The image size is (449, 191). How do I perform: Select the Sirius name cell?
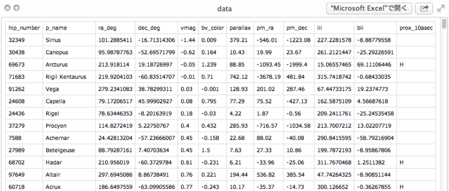point(53,40)
